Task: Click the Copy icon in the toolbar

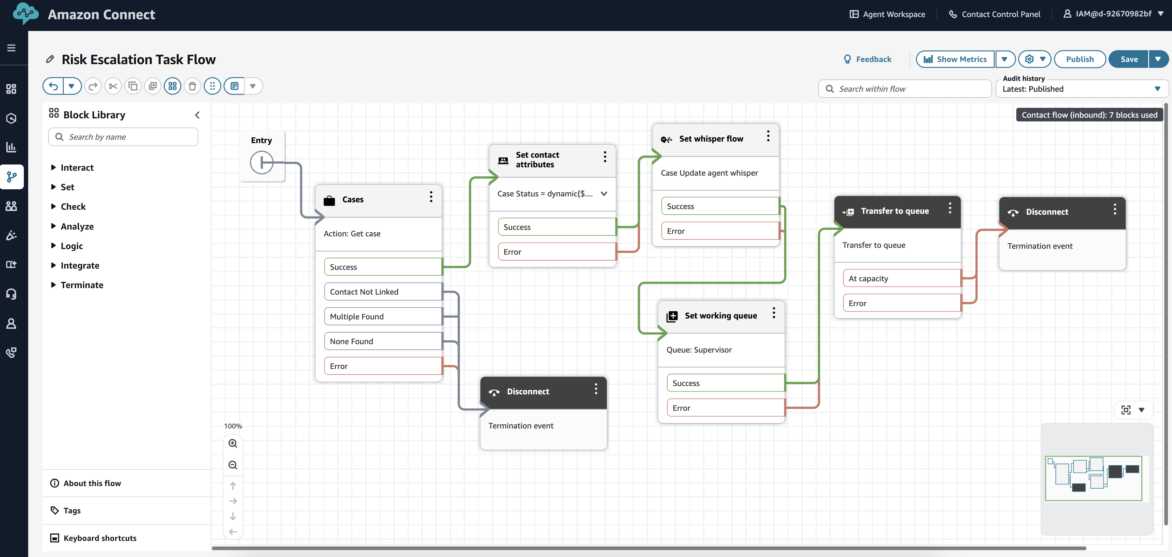Action: (x=133, y=86)
